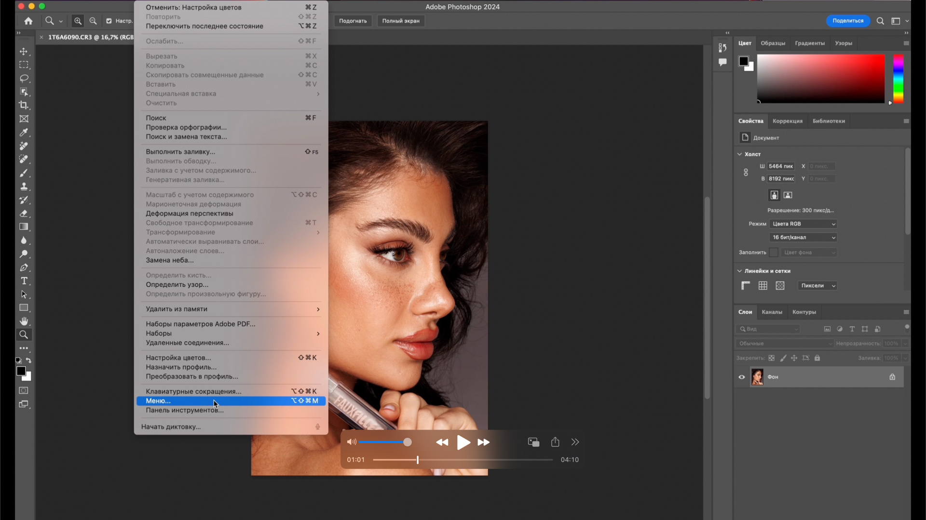Click the rainbow hue slider strip
Image resolution: width=926 pixels, height=520 pixels.
[898, 78]
